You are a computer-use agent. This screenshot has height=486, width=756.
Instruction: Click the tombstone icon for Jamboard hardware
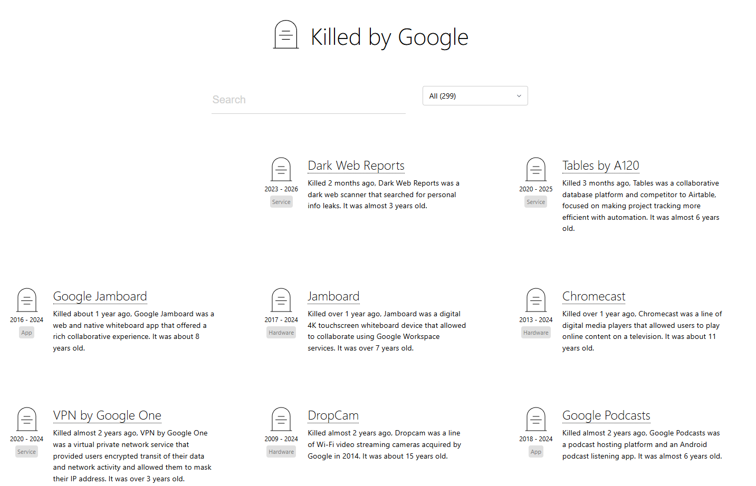[x=281, y=300]
